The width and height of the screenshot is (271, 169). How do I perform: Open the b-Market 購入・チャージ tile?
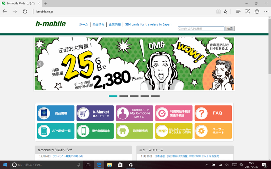(95, 113)
